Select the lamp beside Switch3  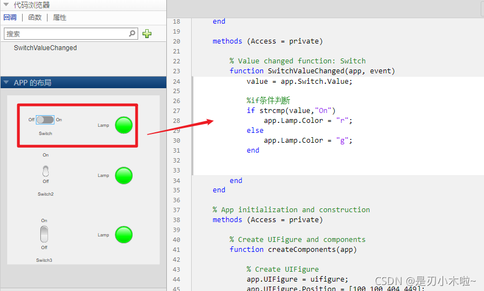[124, 235]
